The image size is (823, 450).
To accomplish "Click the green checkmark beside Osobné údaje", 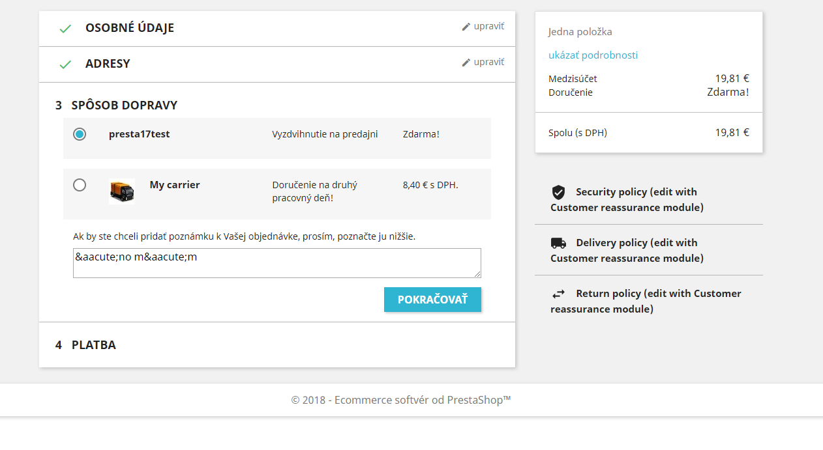I will pyautogui.click(x=65, y=29).
